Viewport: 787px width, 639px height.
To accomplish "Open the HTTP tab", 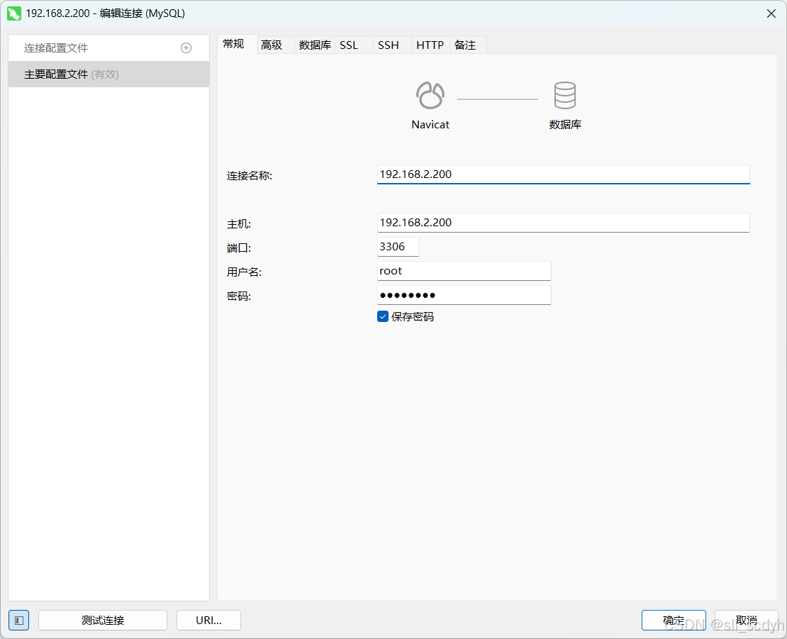I will point(430,45).
